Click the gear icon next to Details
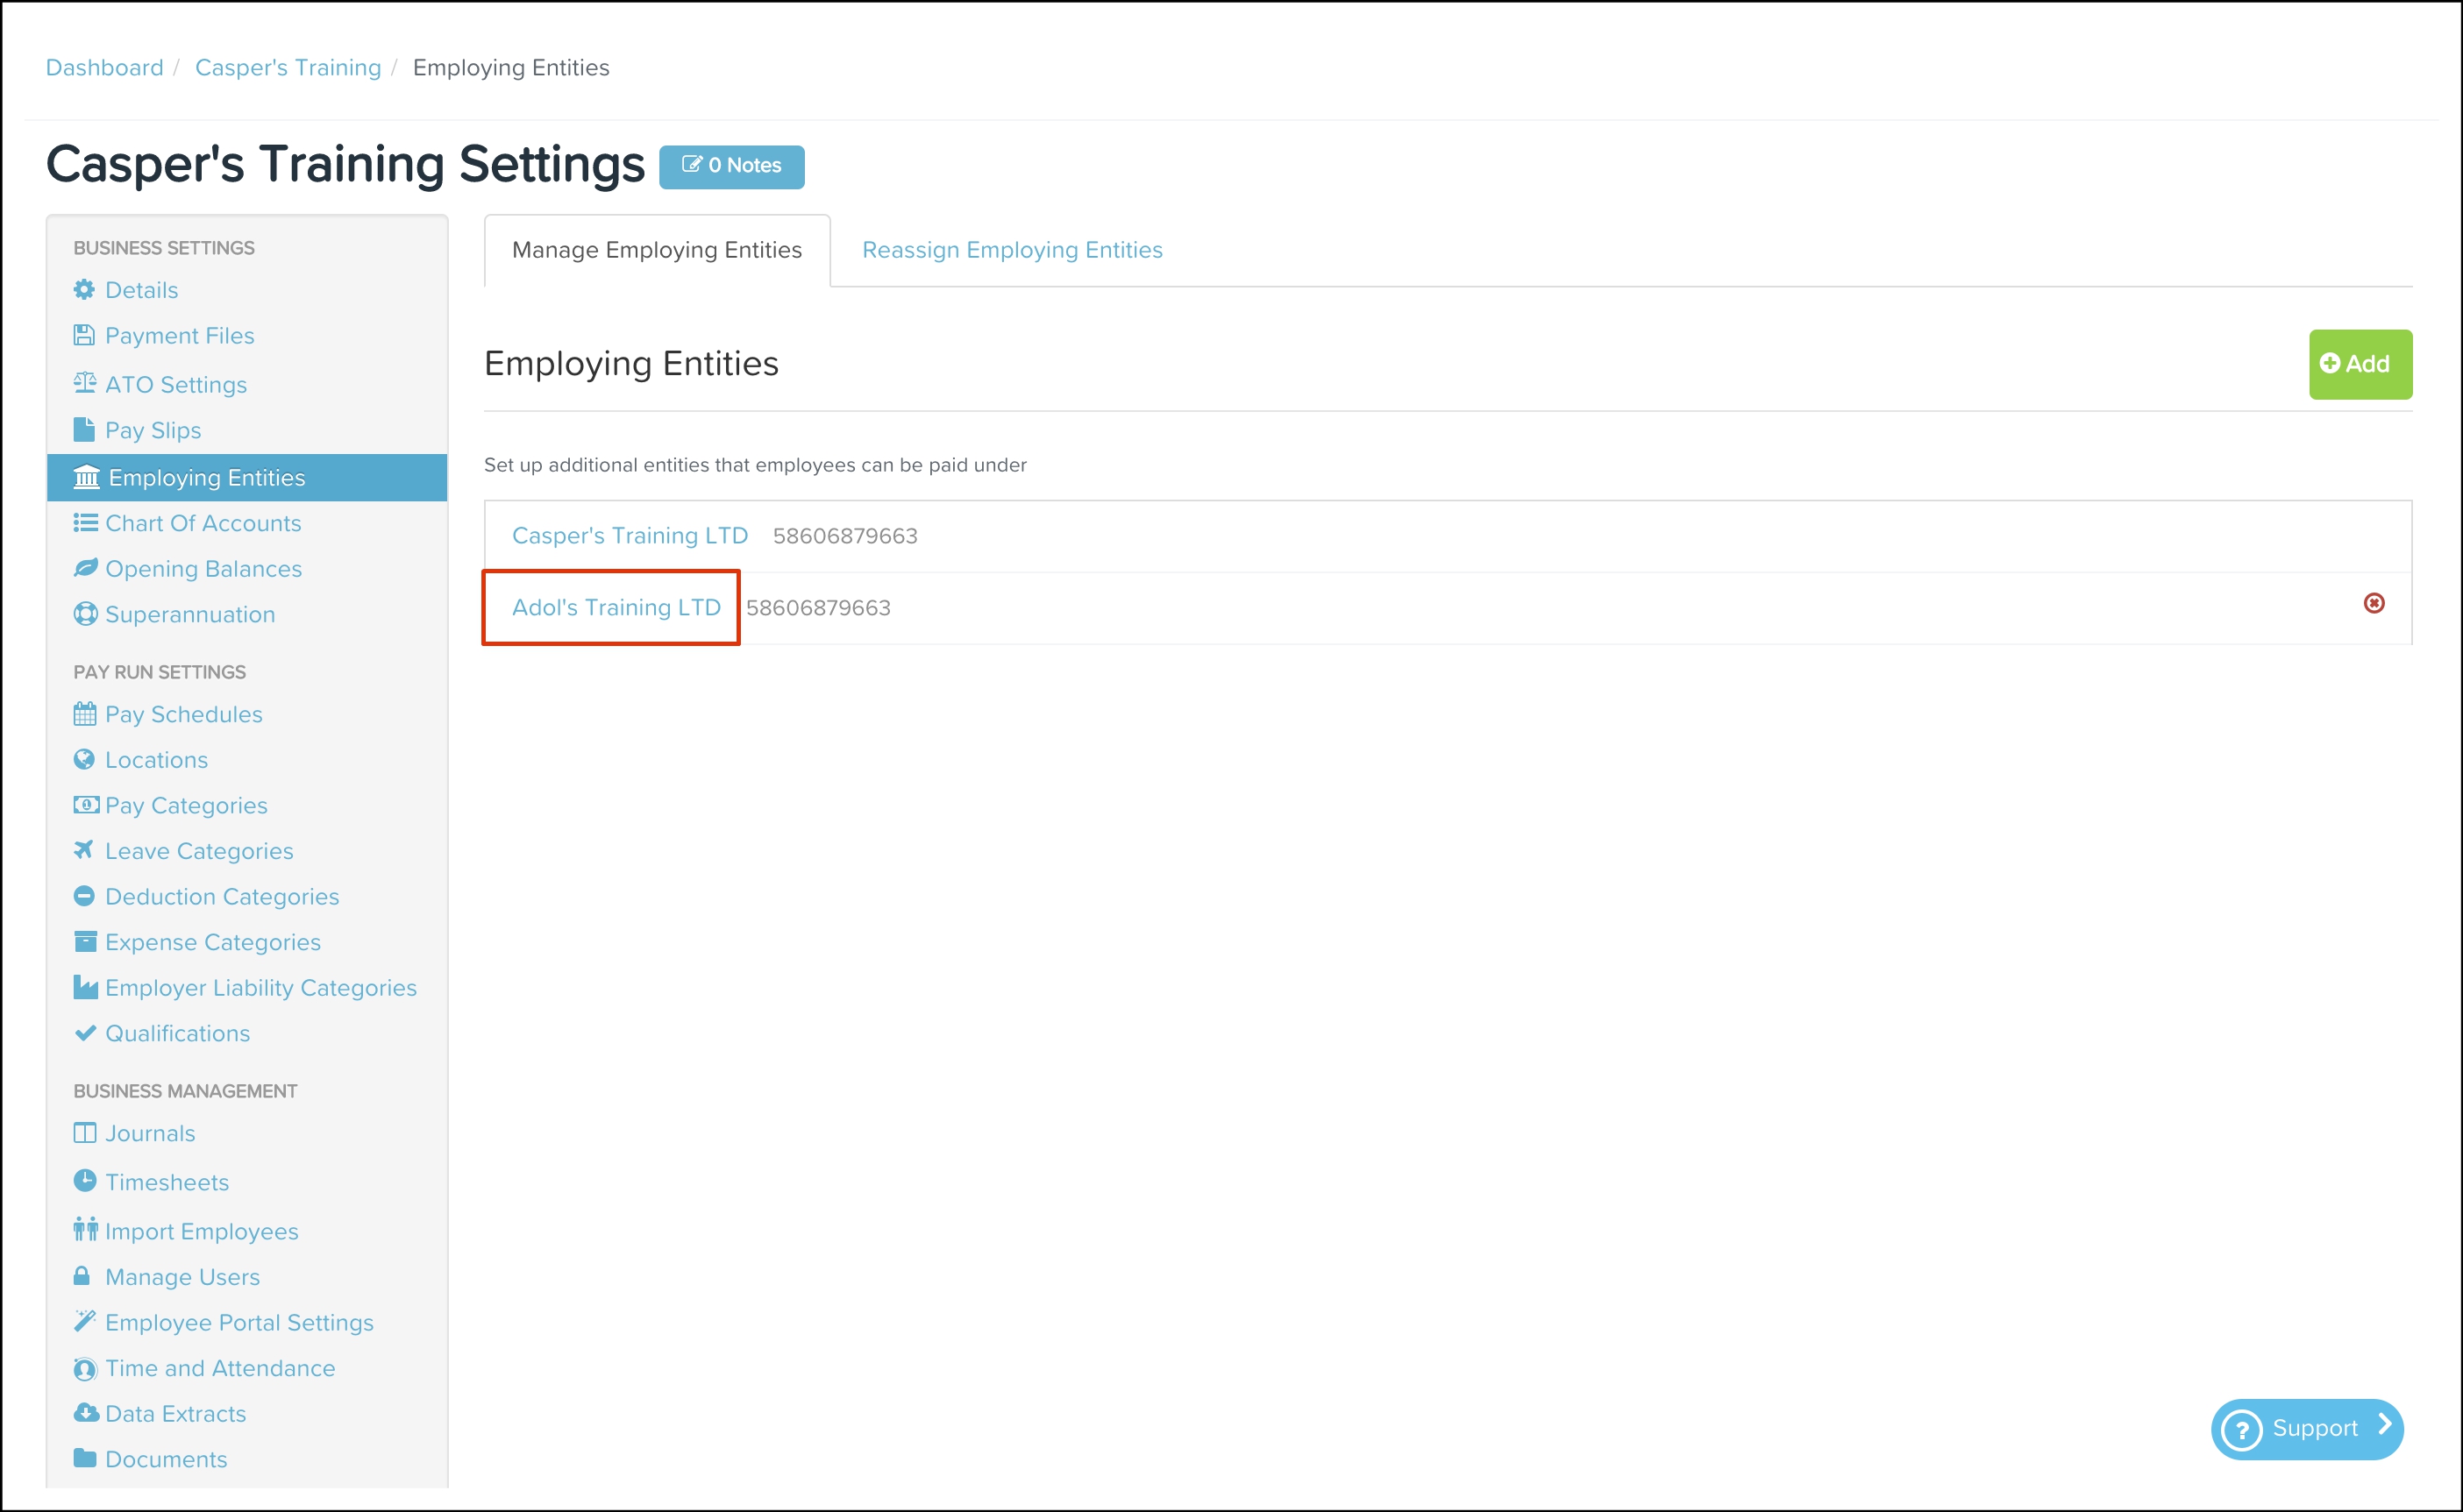 click(x=84, y=290)
